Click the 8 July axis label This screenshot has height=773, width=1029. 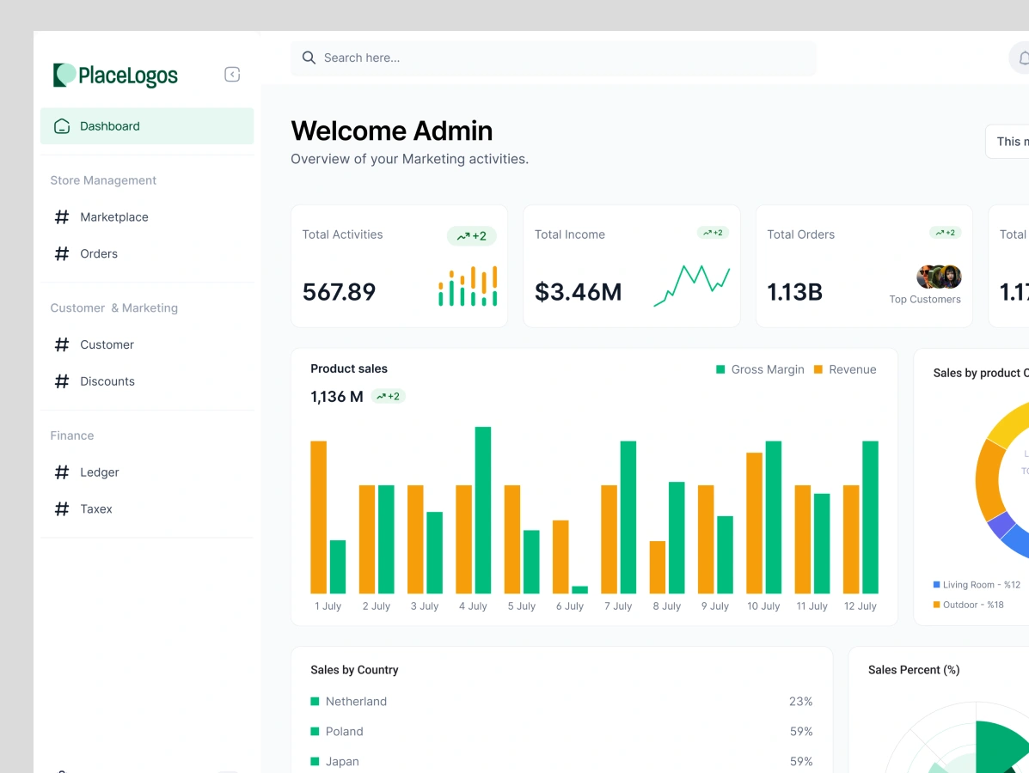pyautogui.click(x=667, y=606)
